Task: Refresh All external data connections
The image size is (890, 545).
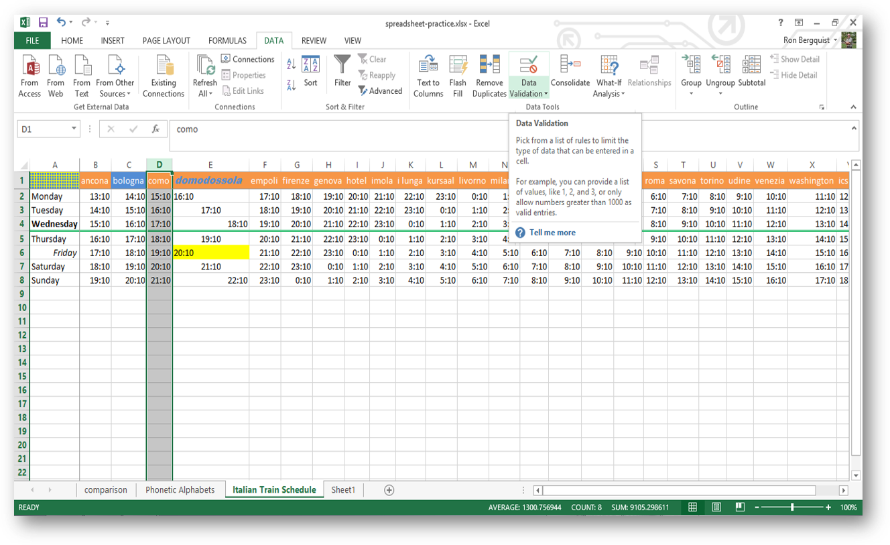Action: click(204, 75)
